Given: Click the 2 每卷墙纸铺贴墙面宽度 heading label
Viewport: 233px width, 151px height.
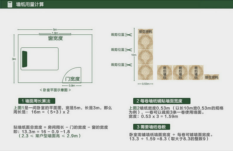Looking at the screenshot, I should point(162,101).
